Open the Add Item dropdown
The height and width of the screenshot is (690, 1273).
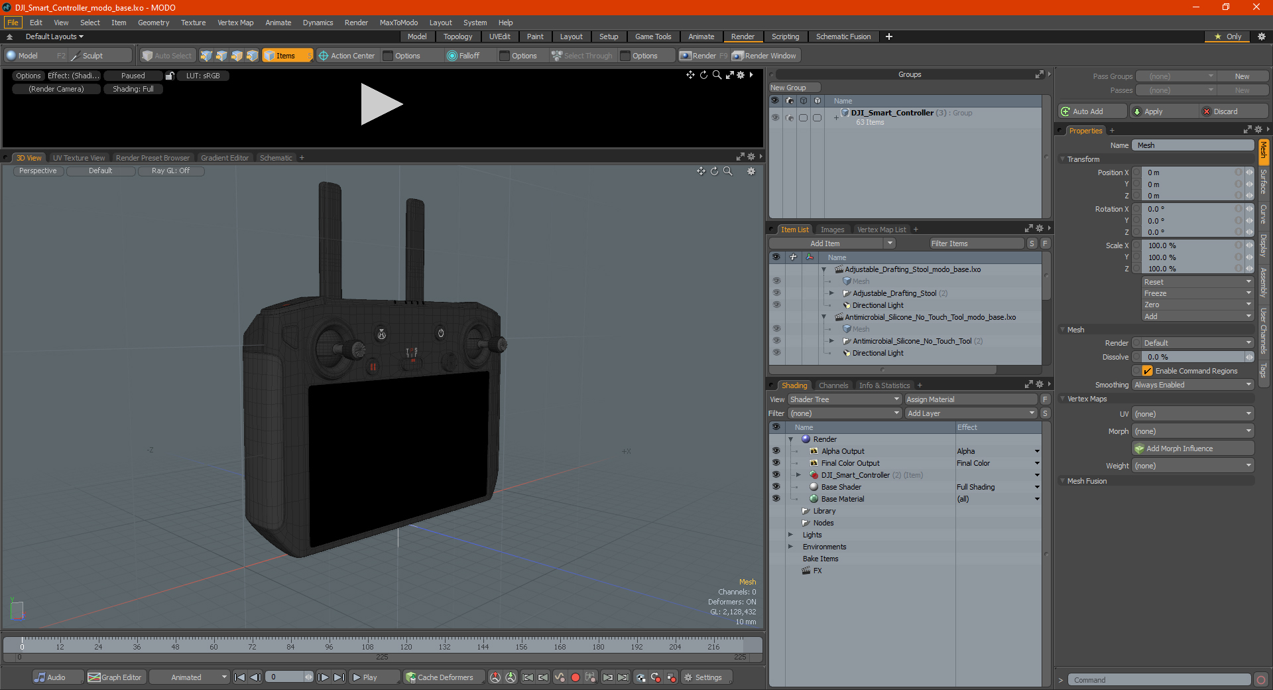tap(833, 243)
